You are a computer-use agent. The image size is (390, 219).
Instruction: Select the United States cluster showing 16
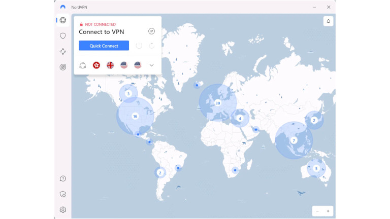tap(135, 116)
